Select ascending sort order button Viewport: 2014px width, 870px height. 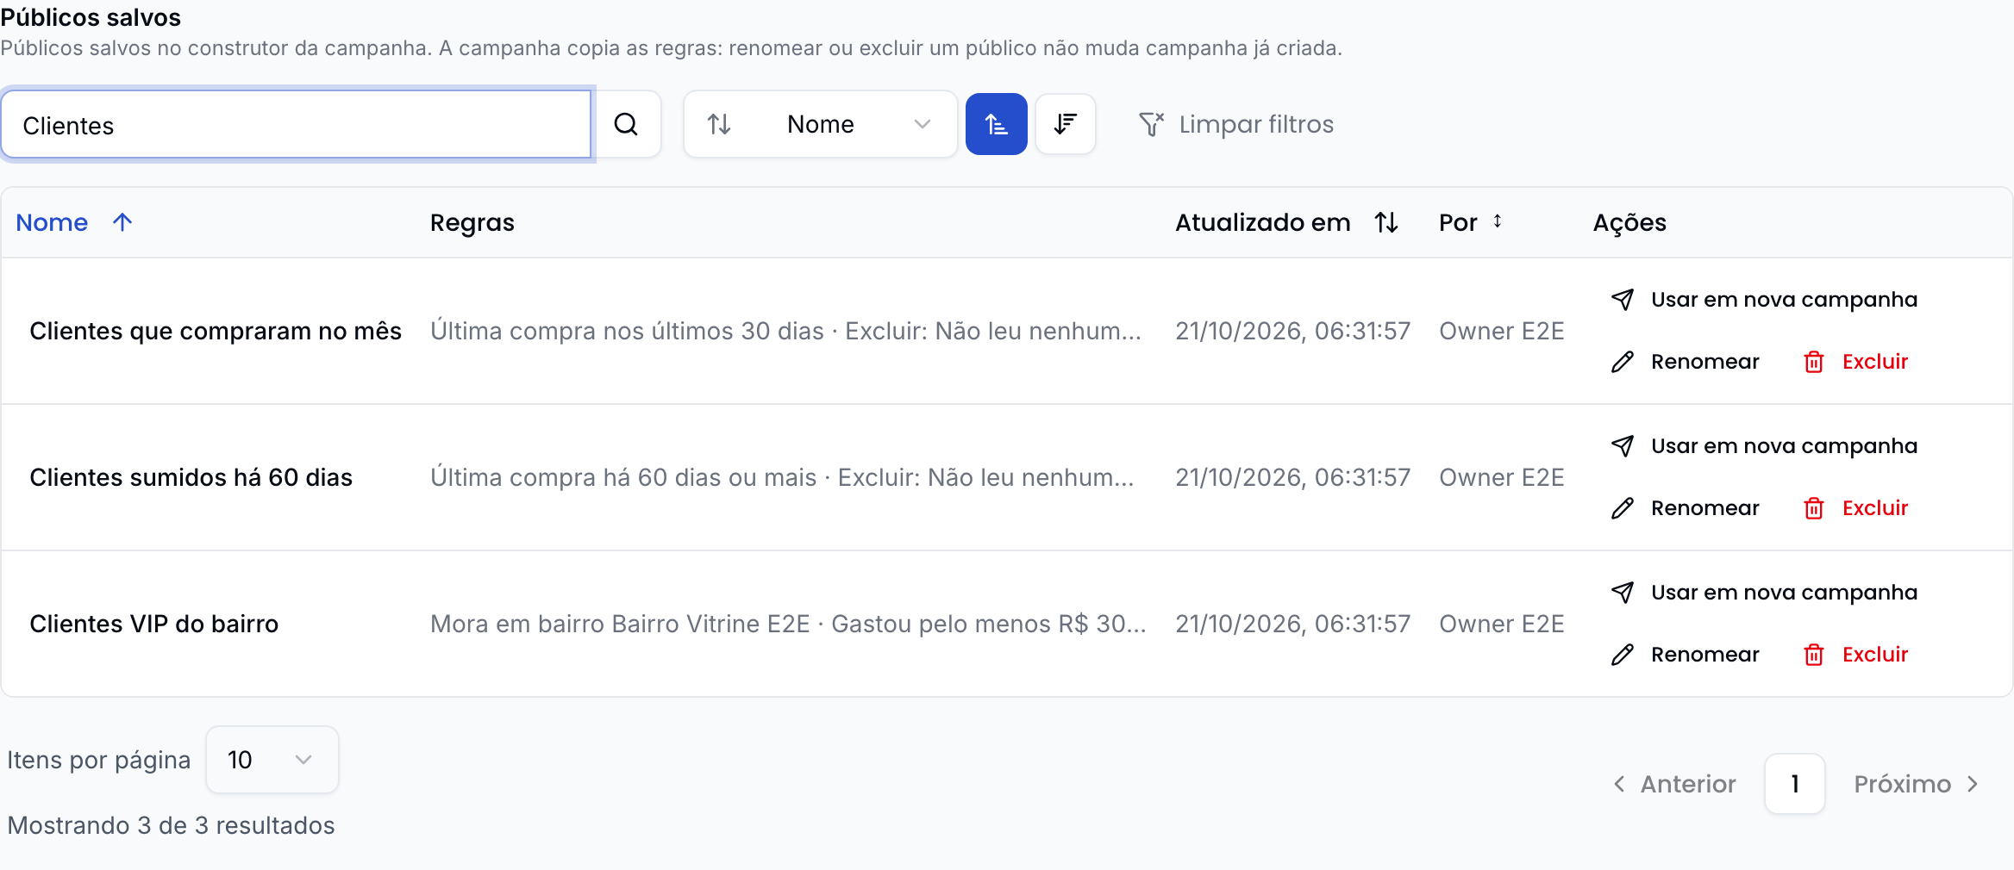(x=996, y=124)
